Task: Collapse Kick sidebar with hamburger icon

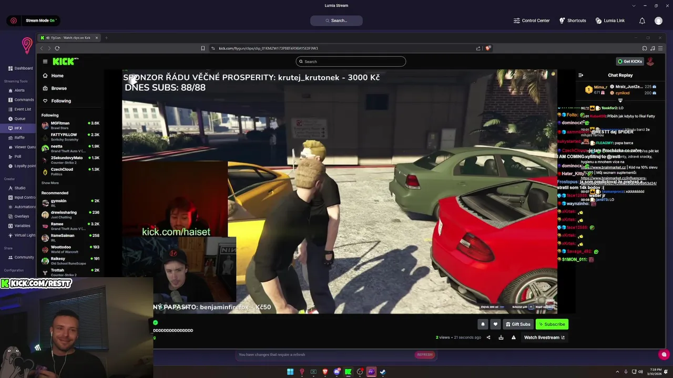Action: [45, 61]
